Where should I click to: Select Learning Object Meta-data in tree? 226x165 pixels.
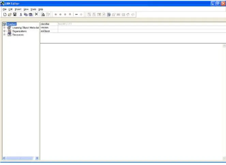[x=26, y=27]
